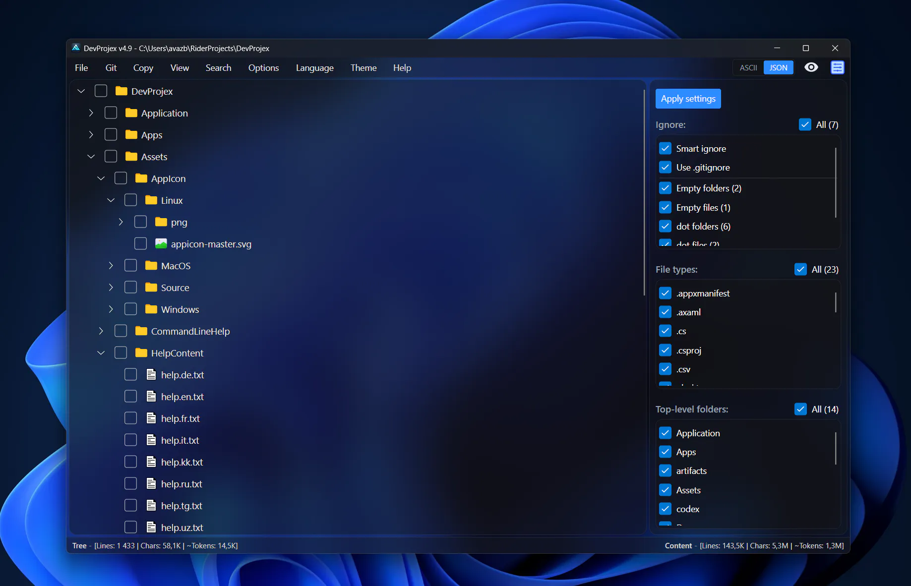
Task: Uncheck Use .gitignore option
Action: pos(665,167)
